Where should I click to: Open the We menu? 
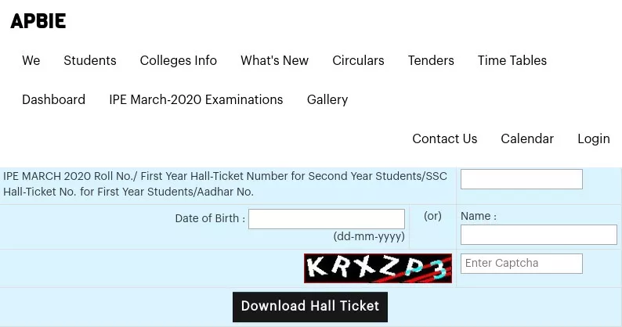coord(31,60)
